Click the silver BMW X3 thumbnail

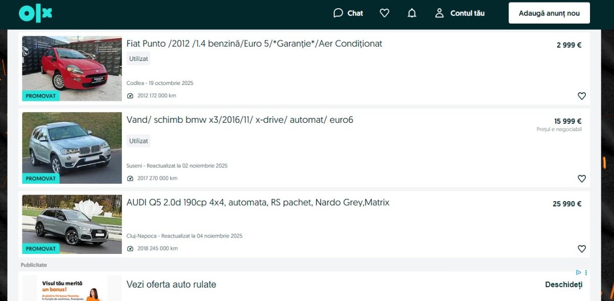72,147
